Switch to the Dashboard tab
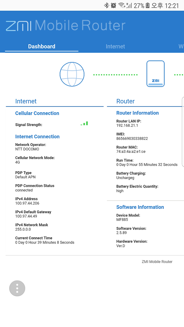This screenshot has height=327, width=184. (x=42, y=47)
